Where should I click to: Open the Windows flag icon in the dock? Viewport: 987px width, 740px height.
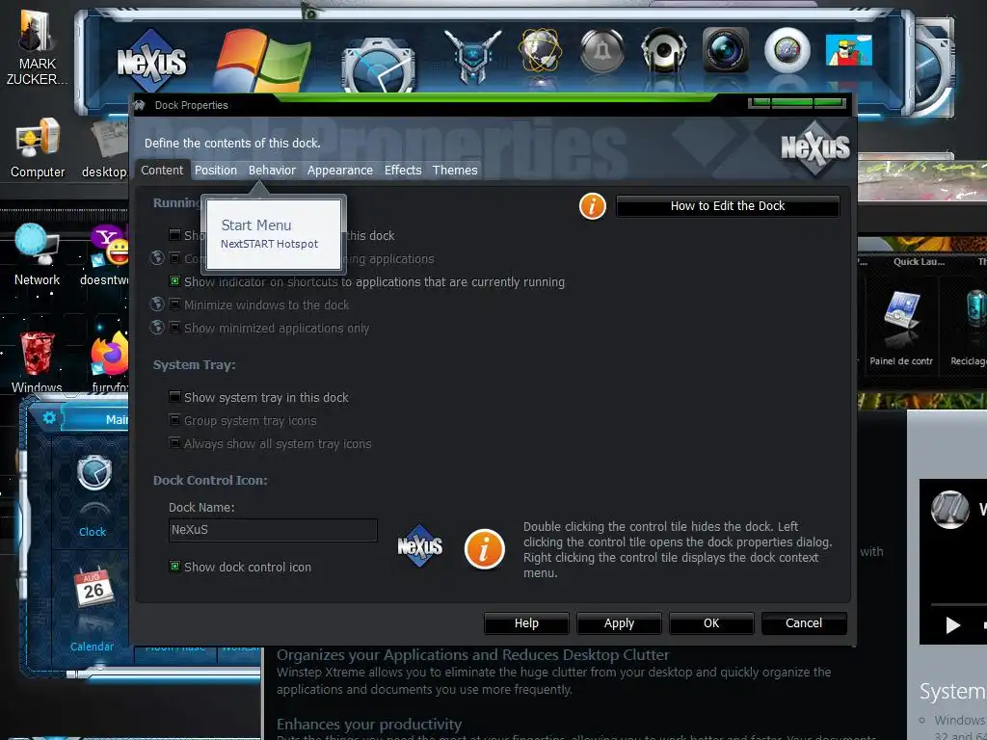[x=261, y=61]
